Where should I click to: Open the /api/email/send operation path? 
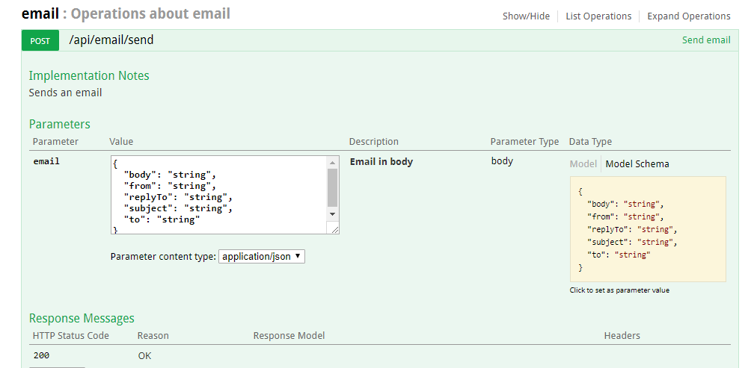pos(111,40)
